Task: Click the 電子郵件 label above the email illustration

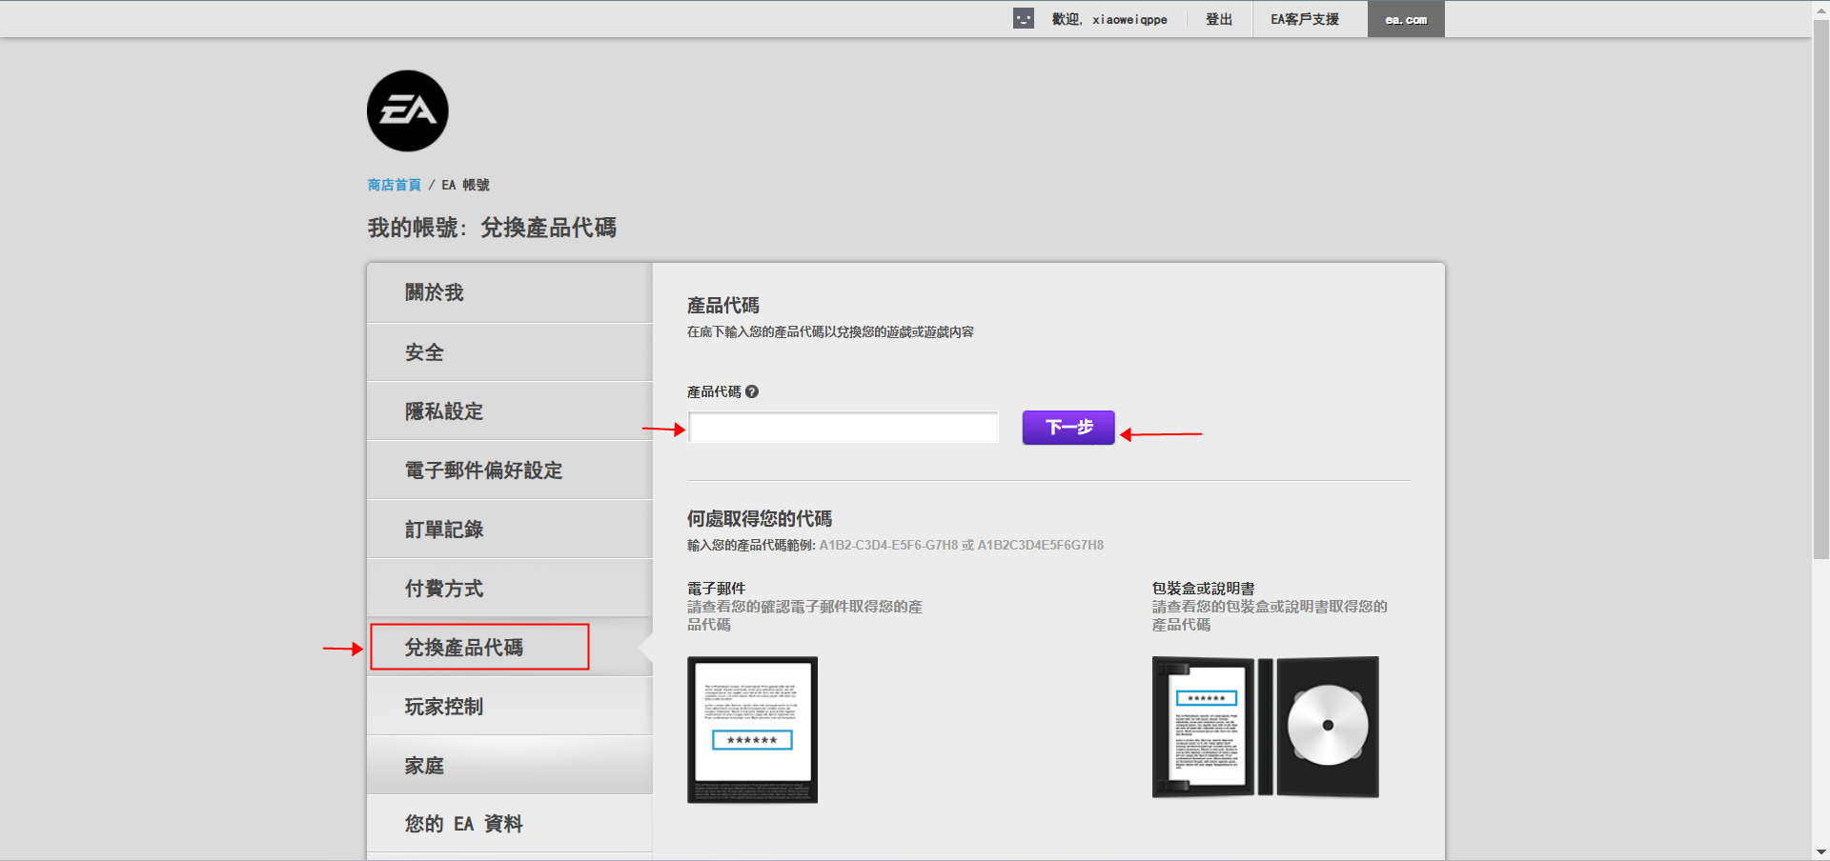Action: pos(717,589)
